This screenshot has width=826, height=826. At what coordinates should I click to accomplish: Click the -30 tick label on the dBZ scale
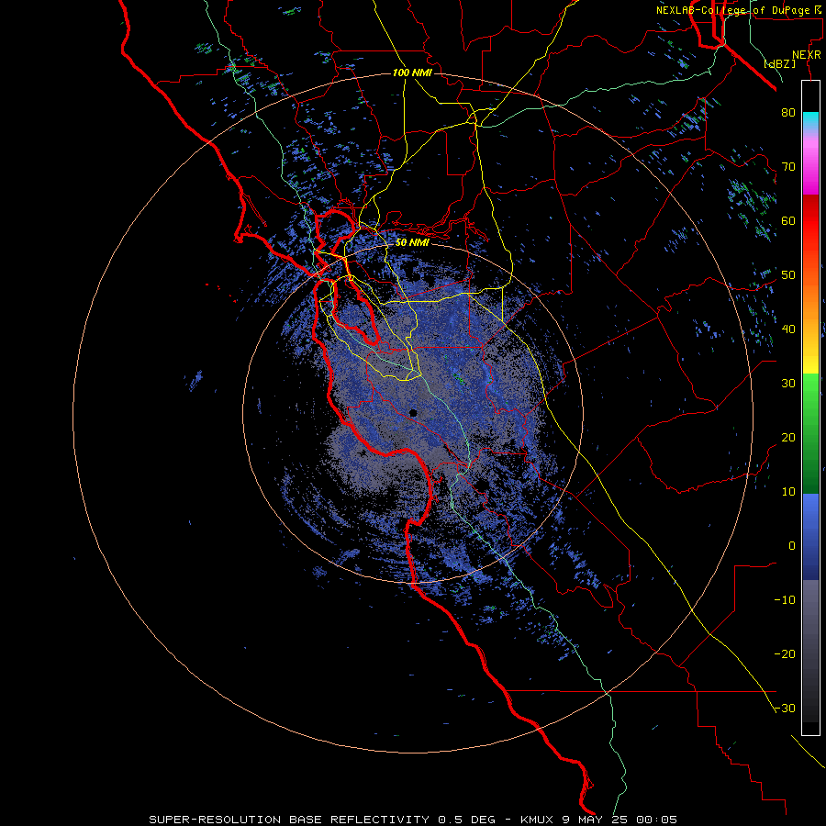[x=785, y=709]
